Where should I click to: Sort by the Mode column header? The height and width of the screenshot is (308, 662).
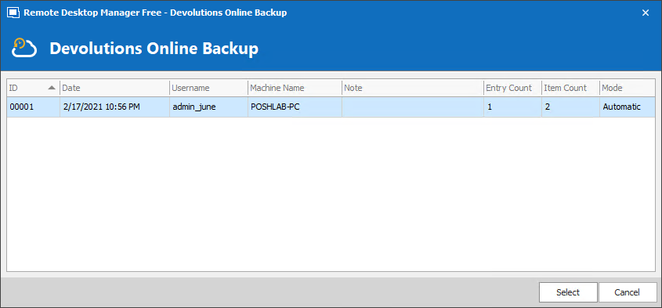click(x=627, y=88)
